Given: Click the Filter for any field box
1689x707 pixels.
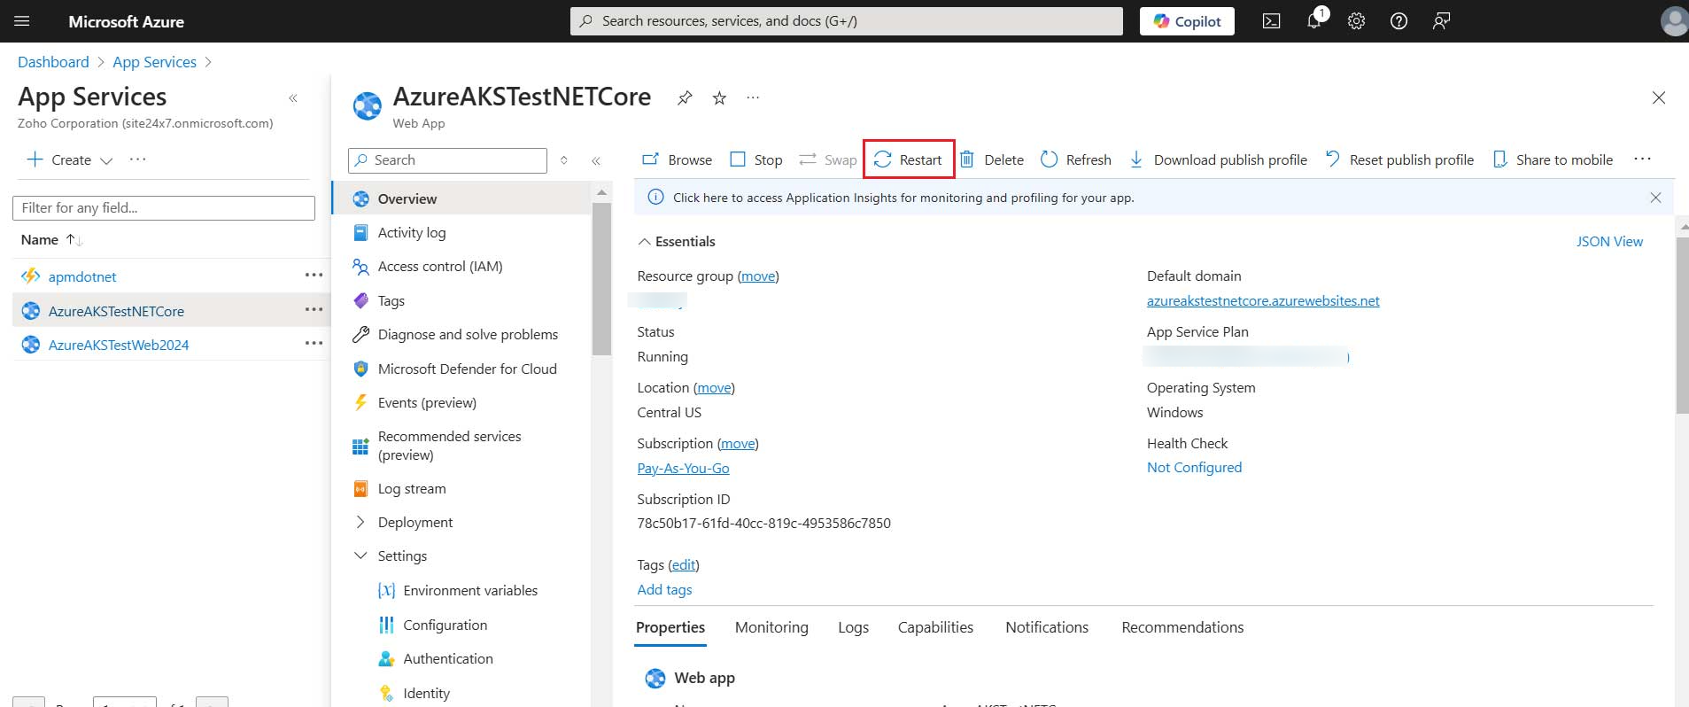Looking at the screenshot, I should pos(164,207).
